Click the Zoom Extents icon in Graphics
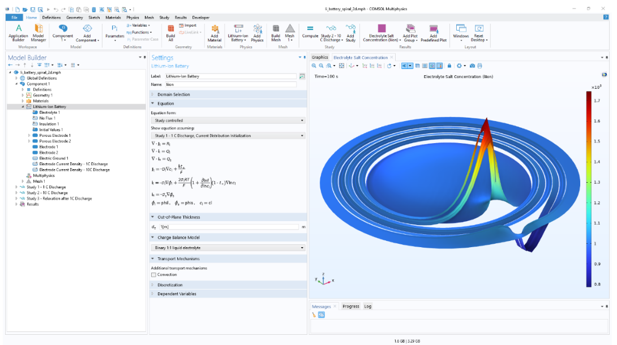Image resolution: width=617 pixels, height=345 pixels. 341,66
